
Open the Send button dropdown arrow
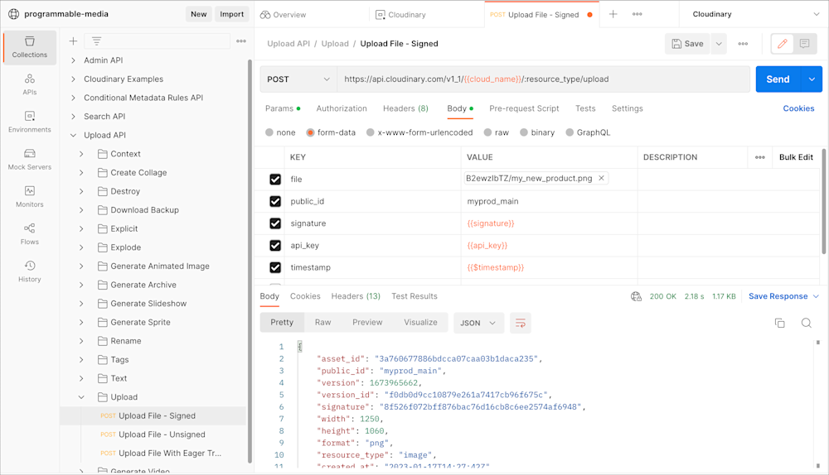coord(812,79)
